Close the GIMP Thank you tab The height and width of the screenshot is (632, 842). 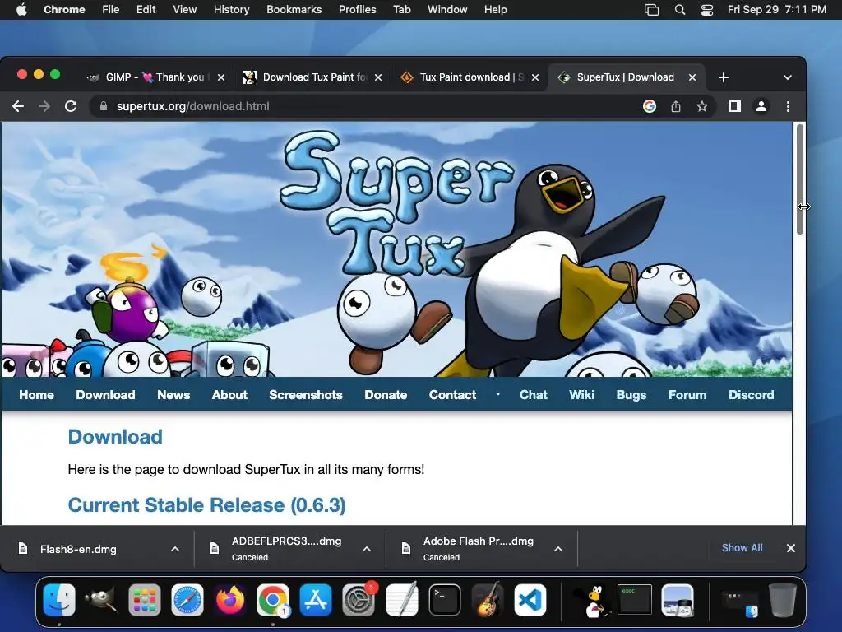pos(221,77)
